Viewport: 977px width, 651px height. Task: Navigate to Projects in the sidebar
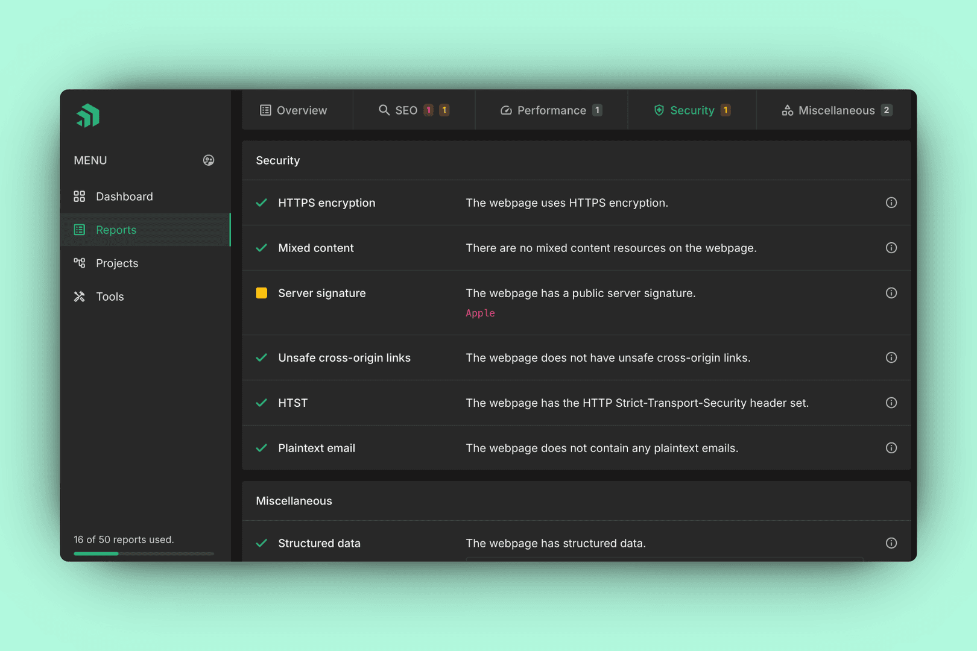tap(116, 263)
